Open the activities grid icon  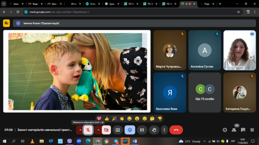pyautogui.click(x=252, y=130)
